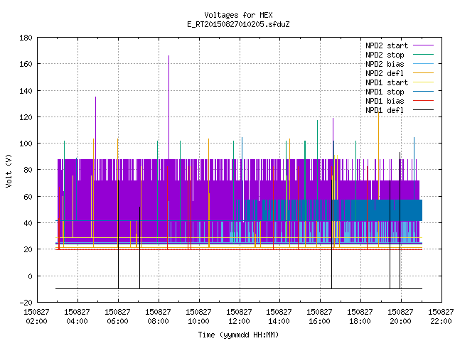The width and height of the screenshot is (455, 341).
Task: Click the 150827 22:00 time tick label
Action: (x=441, y=317)
